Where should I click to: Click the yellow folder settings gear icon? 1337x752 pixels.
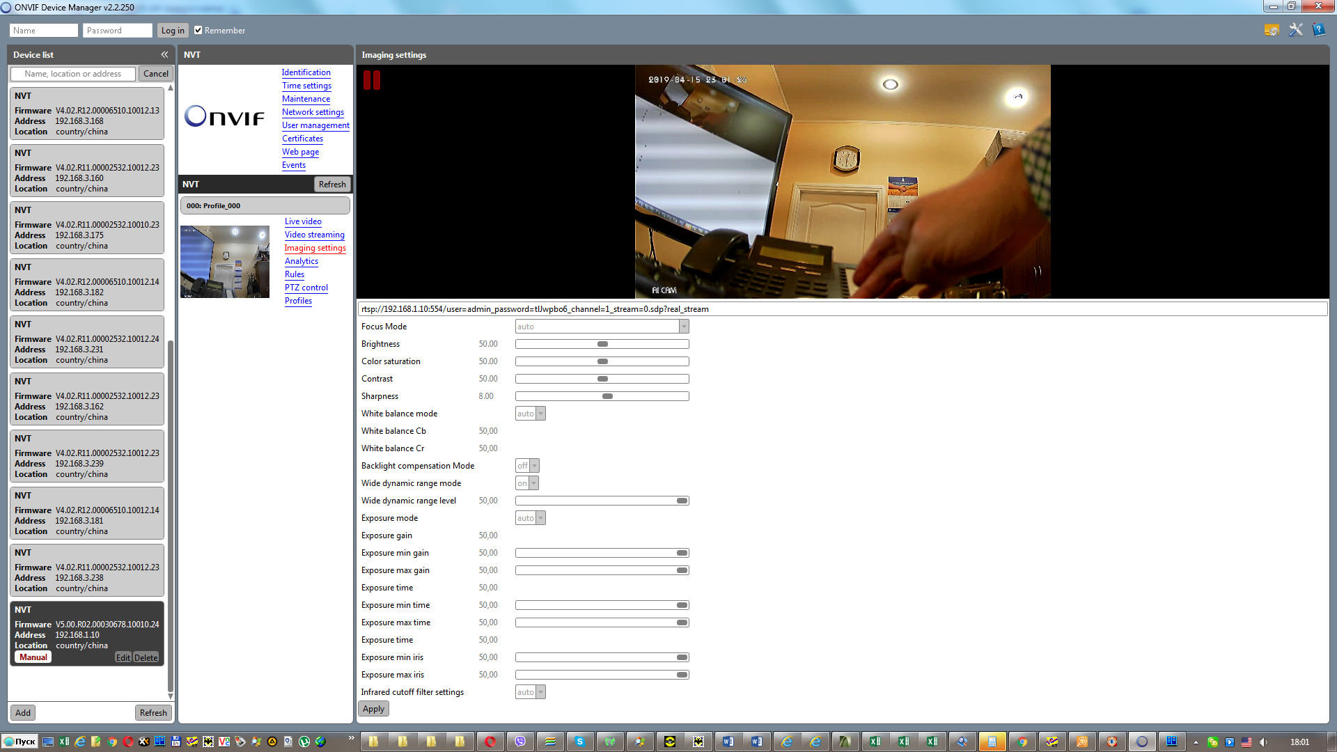click(x=1272, y=30)
